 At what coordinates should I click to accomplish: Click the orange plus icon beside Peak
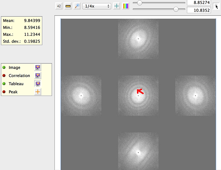point(38,92)
